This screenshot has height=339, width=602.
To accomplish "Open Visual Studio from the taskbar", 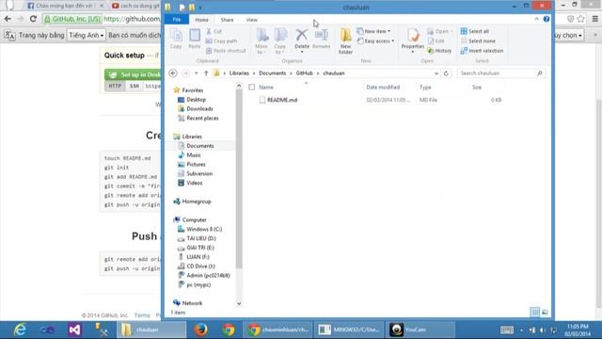I will pos(74,330).
